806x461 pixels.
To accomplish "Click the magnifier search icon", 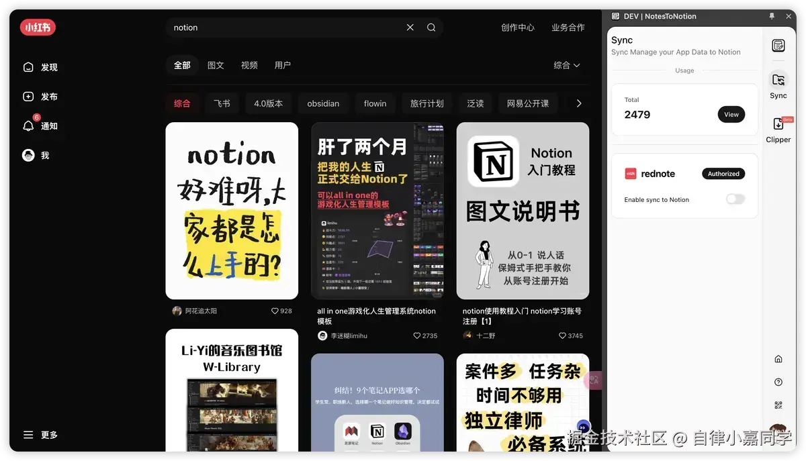I will click(431, 28).
